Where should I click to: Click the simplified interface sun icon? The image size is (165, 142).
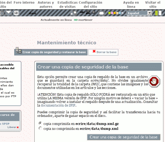click(74, 13)
